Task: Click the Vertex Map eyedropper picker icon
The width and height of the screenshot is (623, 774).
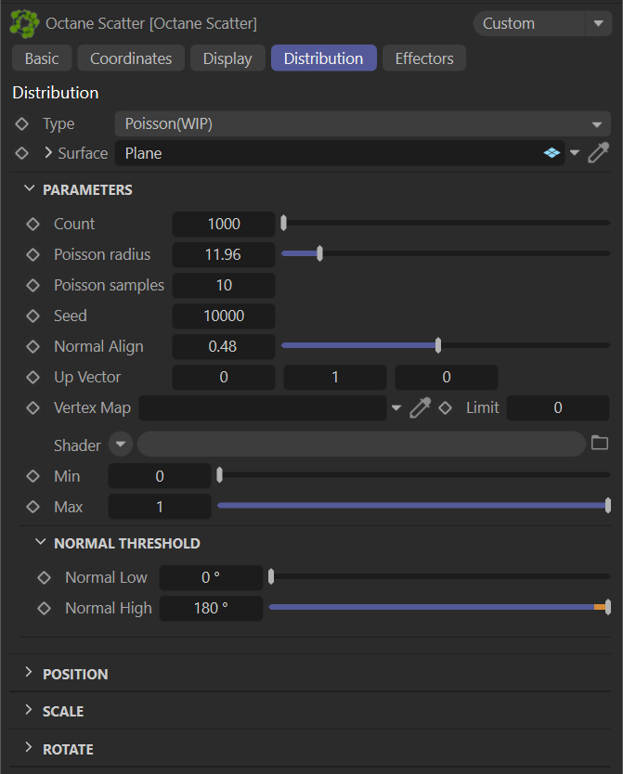Action: (421, 407)
